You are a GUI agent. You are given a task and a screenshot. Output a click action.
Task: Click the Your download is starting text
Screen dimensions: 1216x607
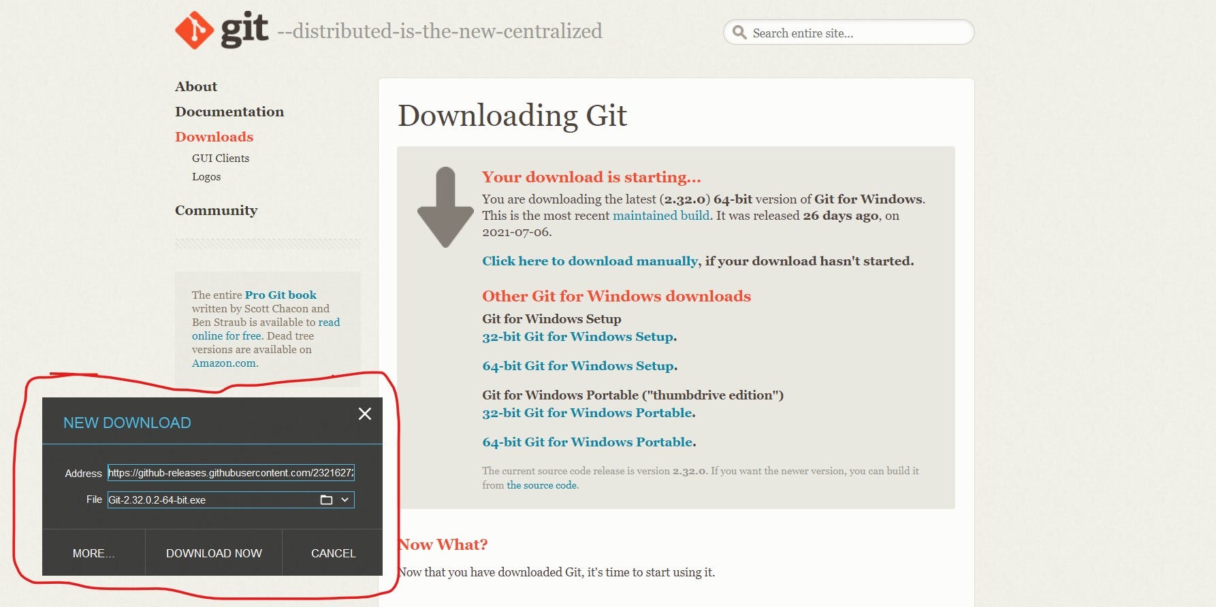point(591,177)
